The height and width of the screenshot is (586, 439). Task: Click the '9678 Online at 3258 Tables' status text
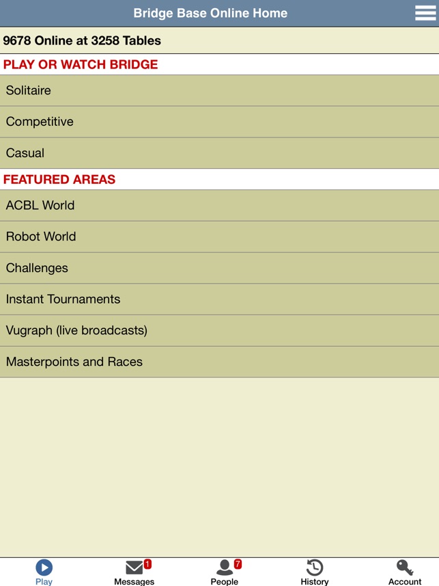point(82,40)
